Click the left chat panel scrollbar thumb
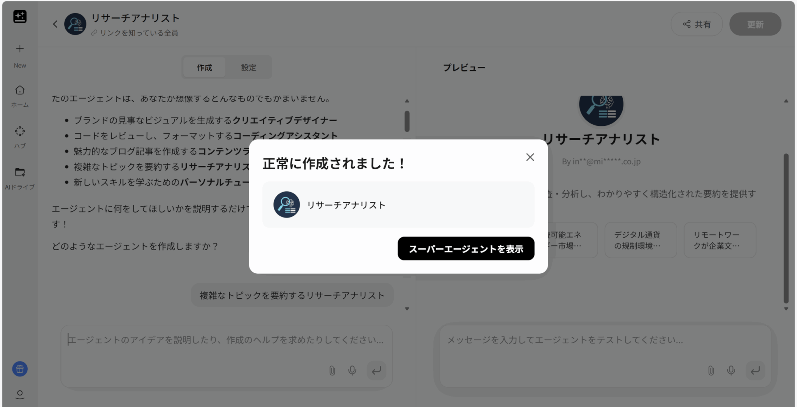 coord(407,121)
